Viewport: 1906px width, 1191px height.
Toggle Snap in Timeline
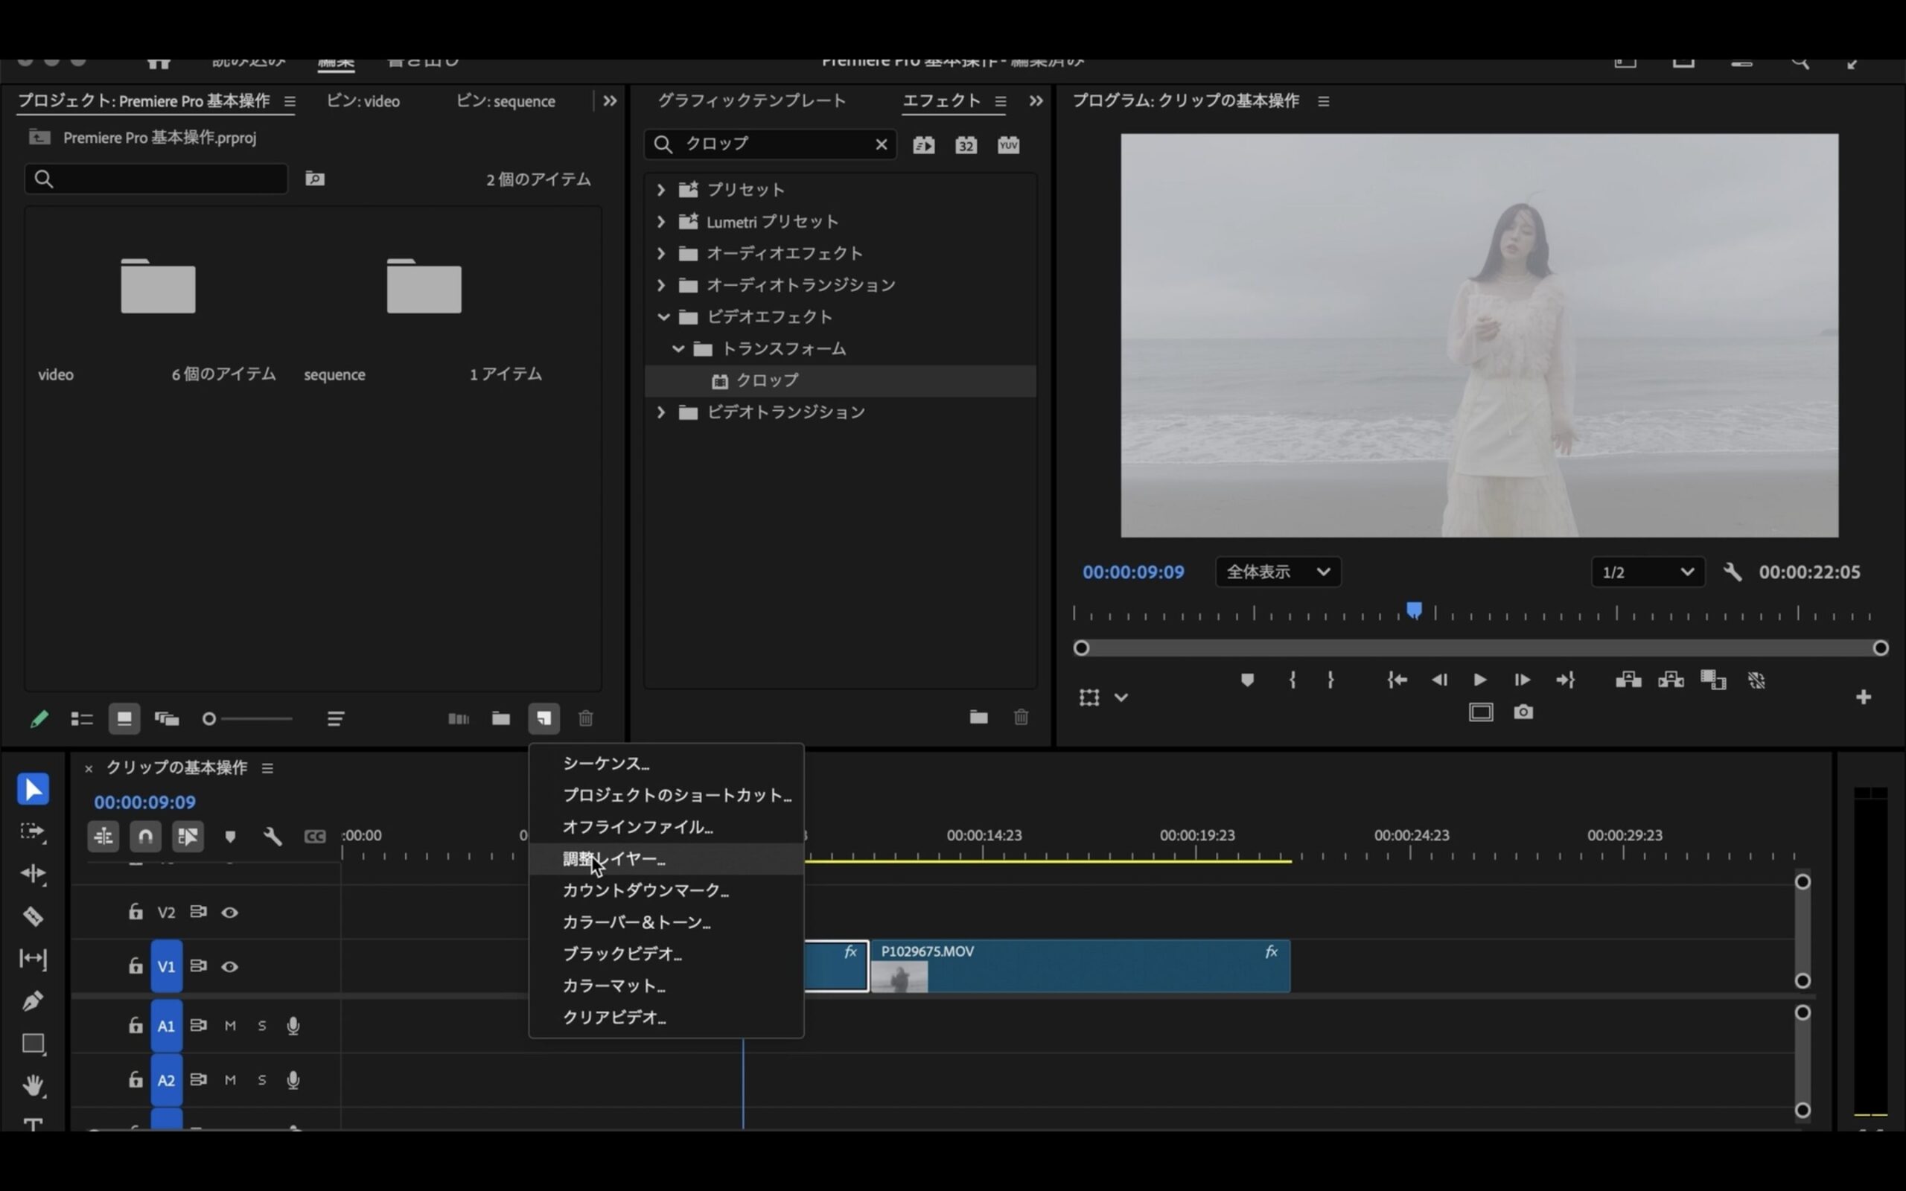146,836
